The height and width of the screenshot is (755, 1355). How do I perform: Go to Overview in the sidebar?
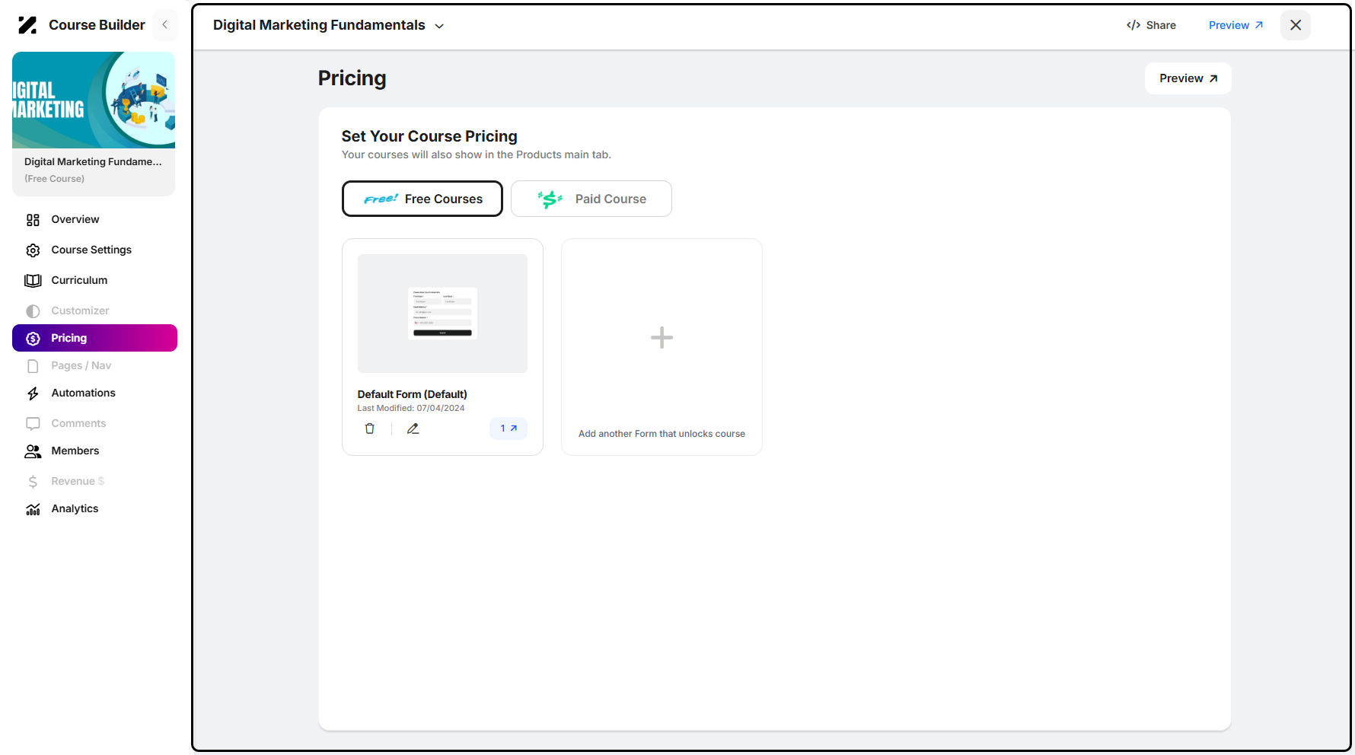pos(94,219)
